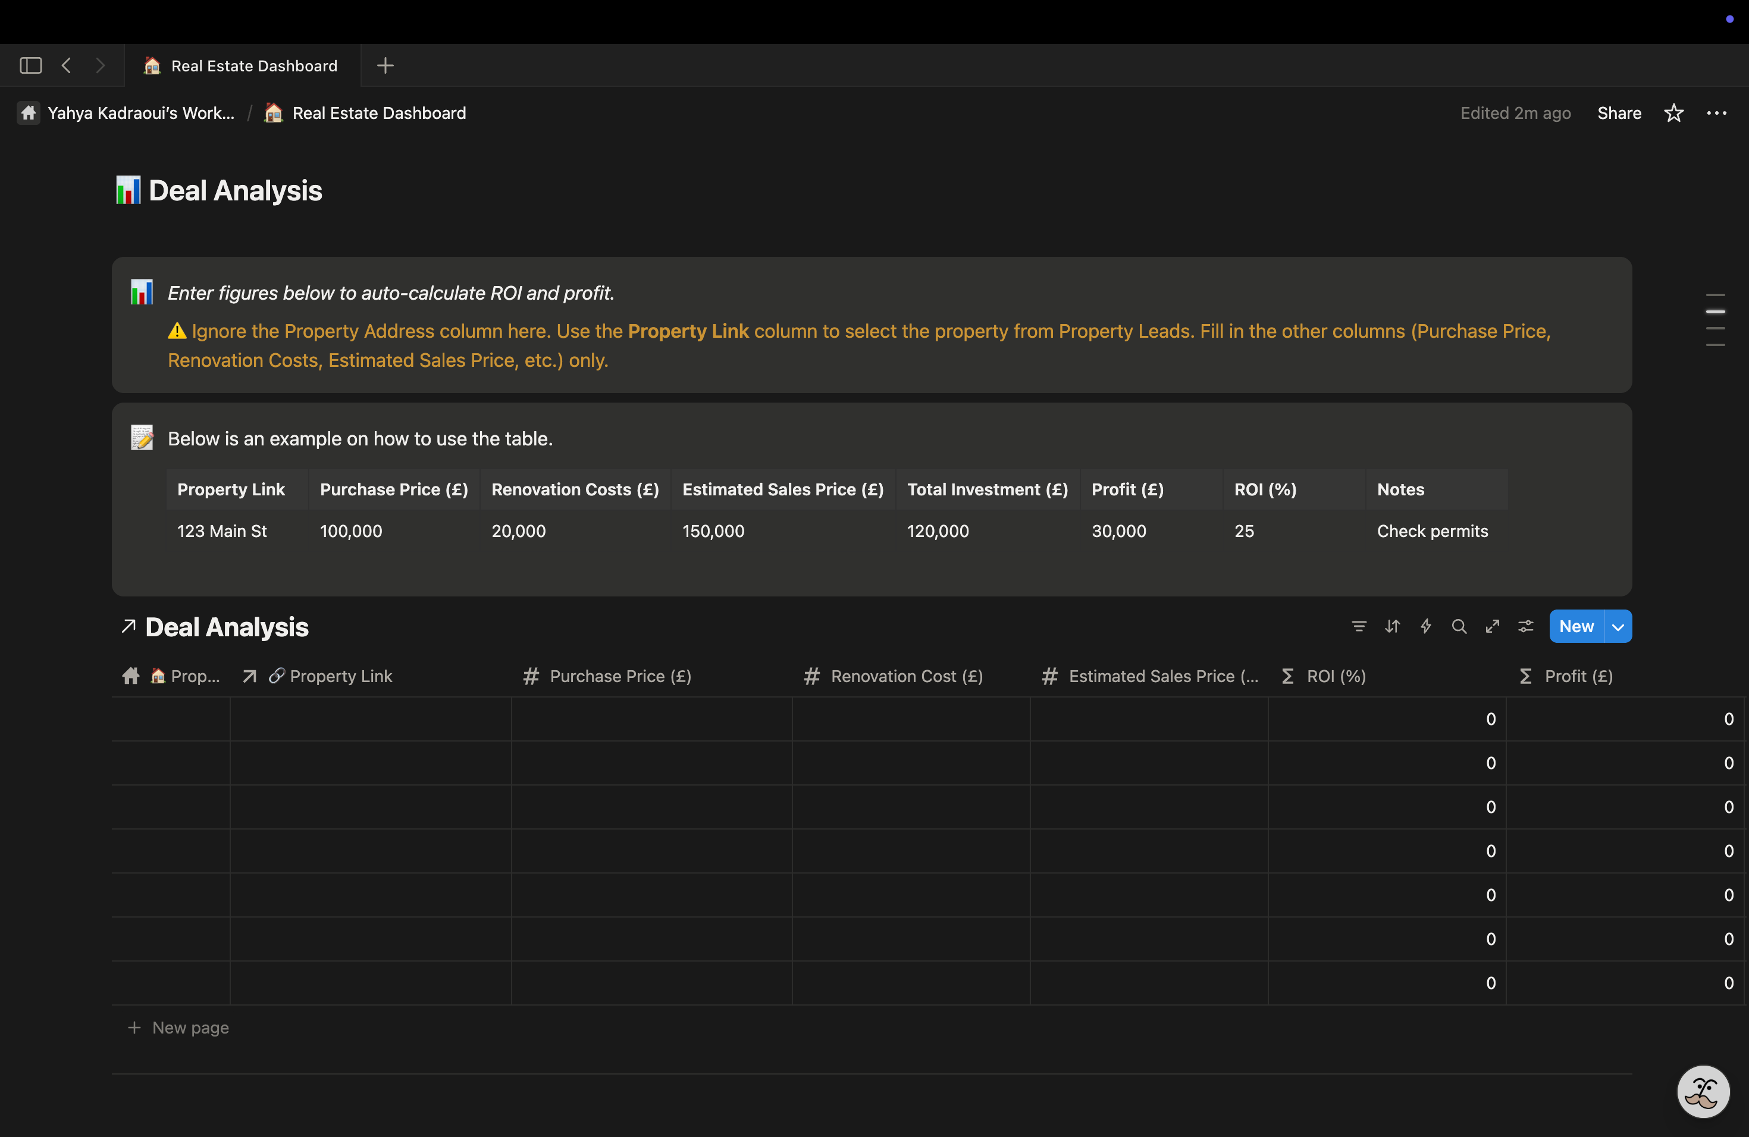Favorite this page with the star
Viewport: 1749px width, 1137px height.
[x=1673, y=112]
